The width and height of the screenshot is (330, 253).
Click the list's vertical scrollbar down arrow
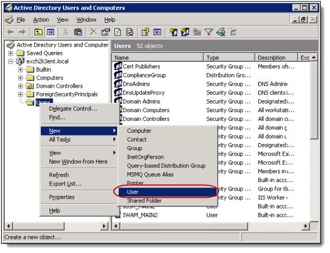click(314, 218)
